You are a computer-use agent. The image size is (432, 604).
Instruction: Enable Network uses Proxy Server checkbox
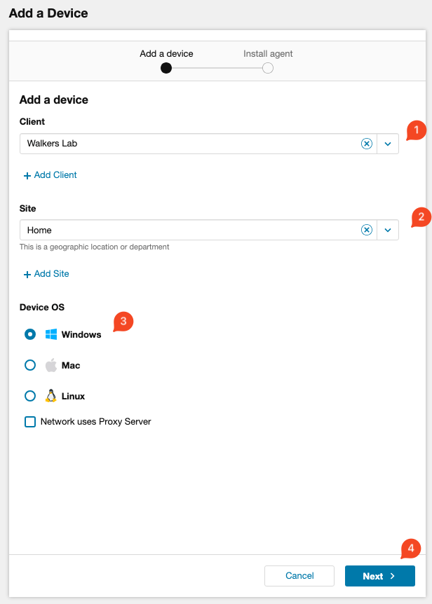[30, 422]
